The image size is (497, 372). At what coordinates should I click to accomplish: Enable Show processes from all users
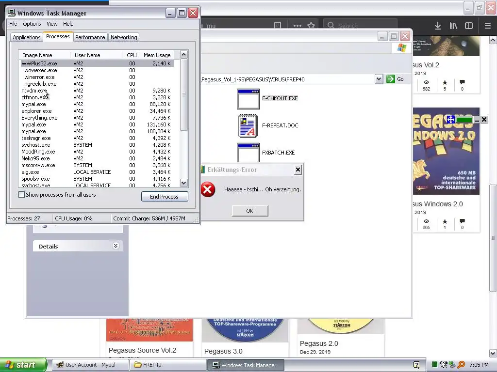[21, 195]
